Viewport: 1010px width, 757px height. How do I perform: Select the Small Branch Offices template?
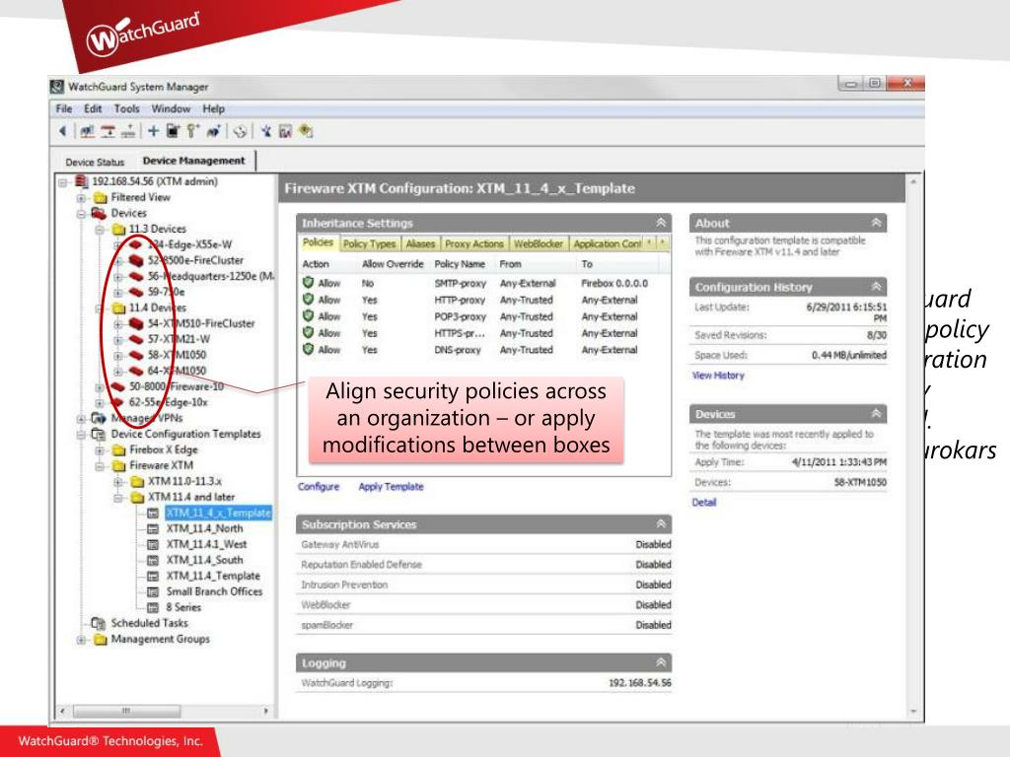coord(214,591)
